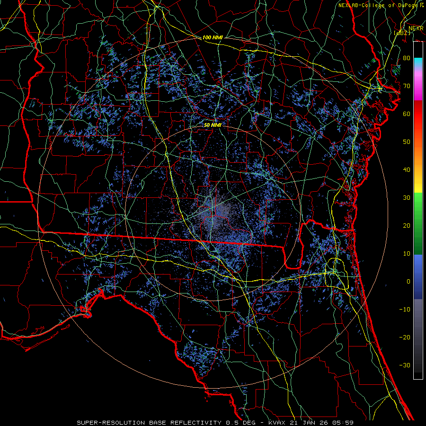426x426 pixels.
Task: Click the 30 value on the dBZ scale
Action: point(407,198)
